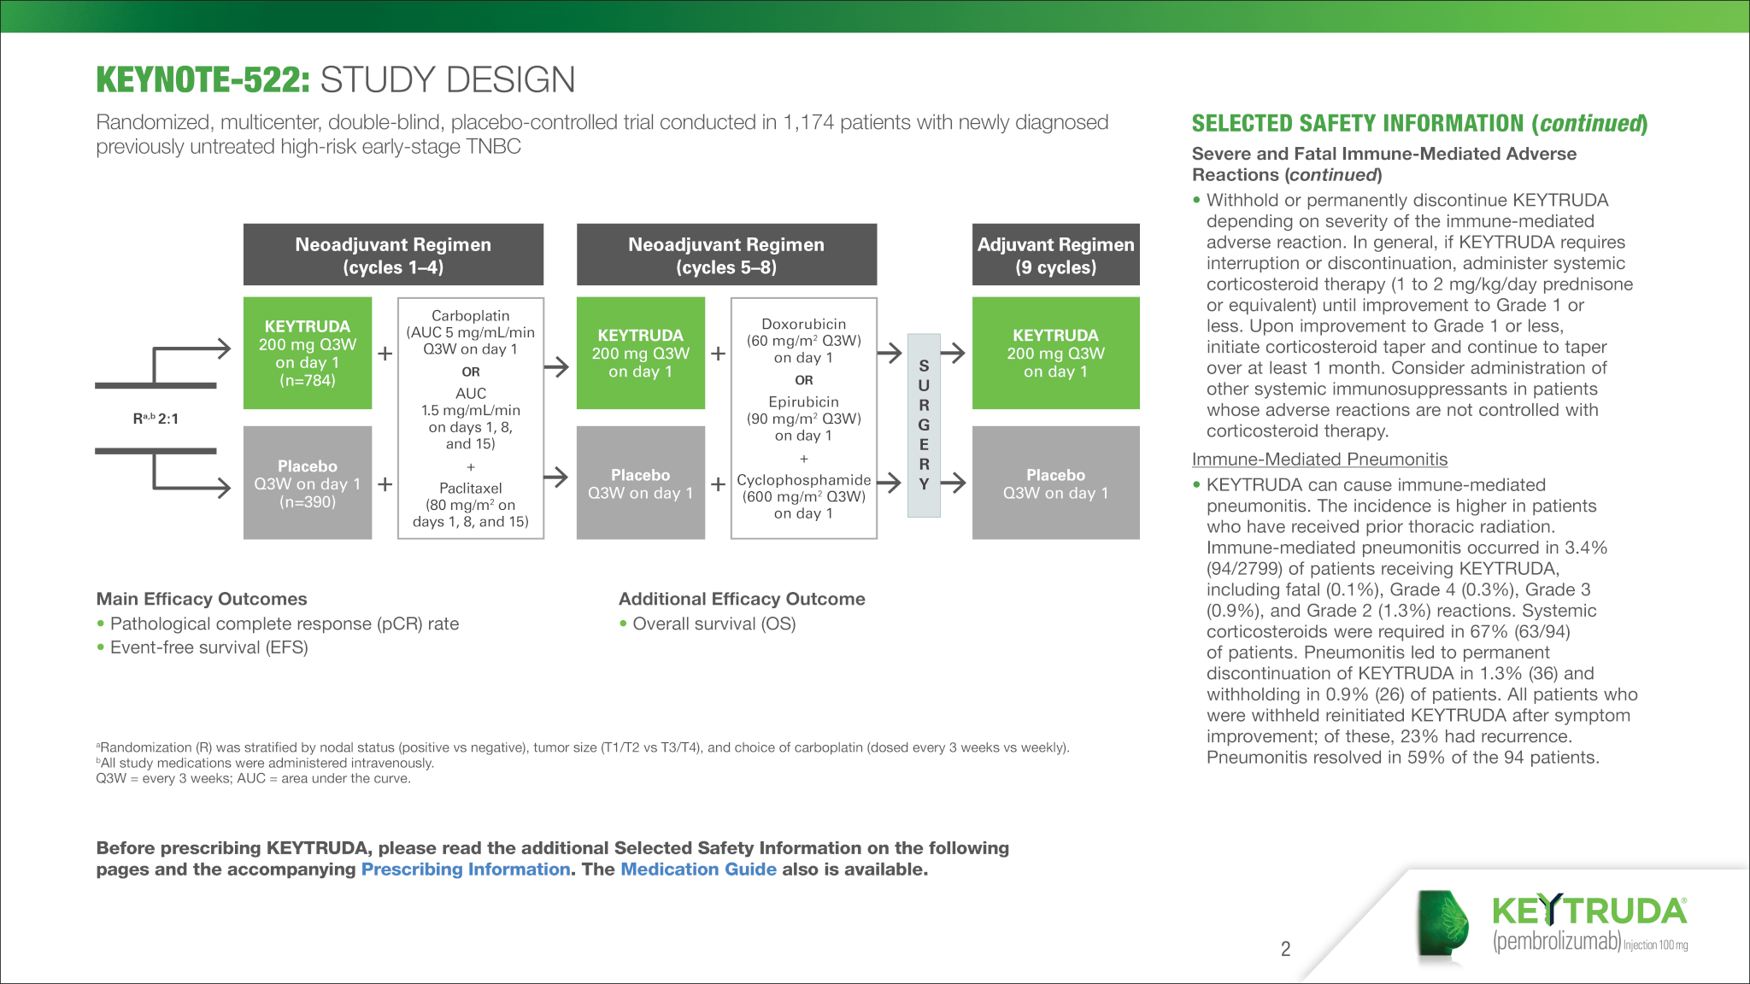Click the page number 2
The image size is (1750, 984).
pyautogui.click(x=1285, y=949)
